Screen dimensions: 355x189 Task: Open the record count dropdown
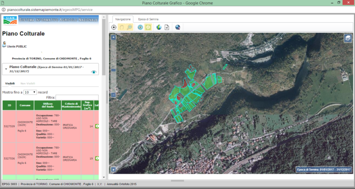coord(30,92)
